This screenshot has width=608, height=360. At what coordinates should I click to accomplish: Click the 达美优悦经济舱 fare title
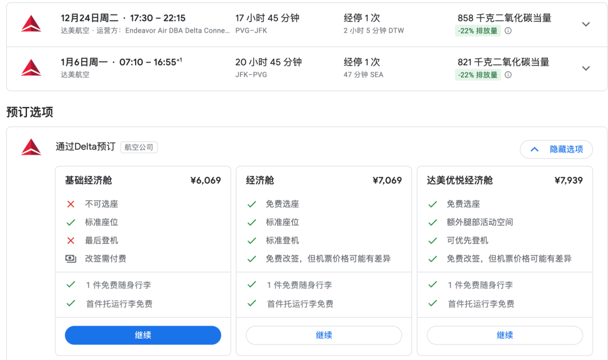coord(460,180)
